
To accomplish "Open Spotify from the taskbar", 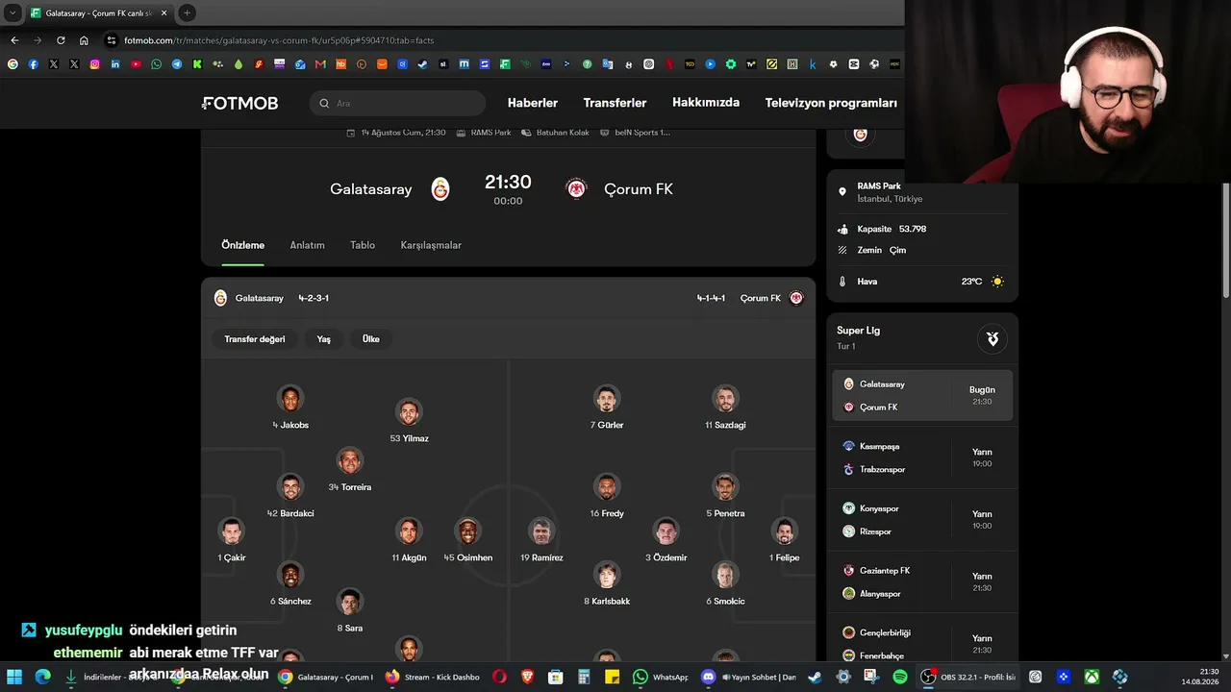I will click(x=900, y=677).
